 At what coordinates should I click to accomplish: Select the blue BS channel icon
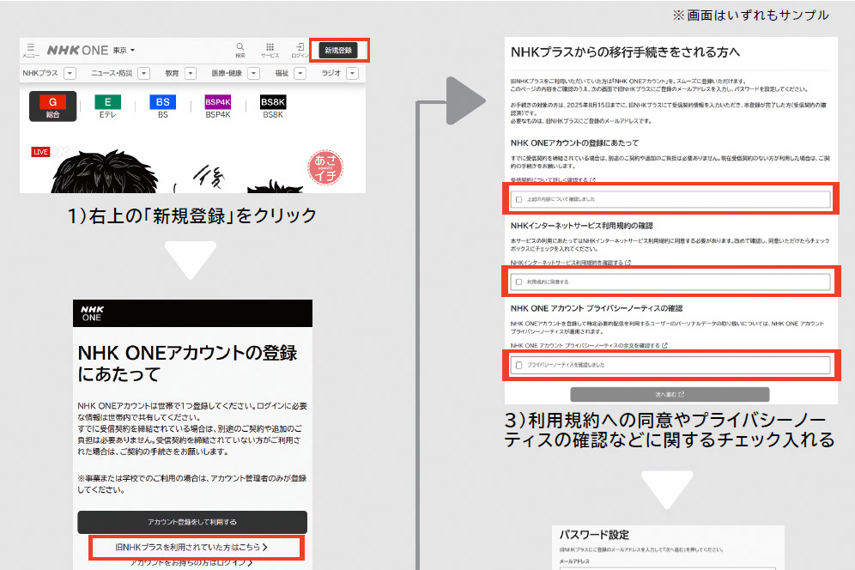point(162,106)
